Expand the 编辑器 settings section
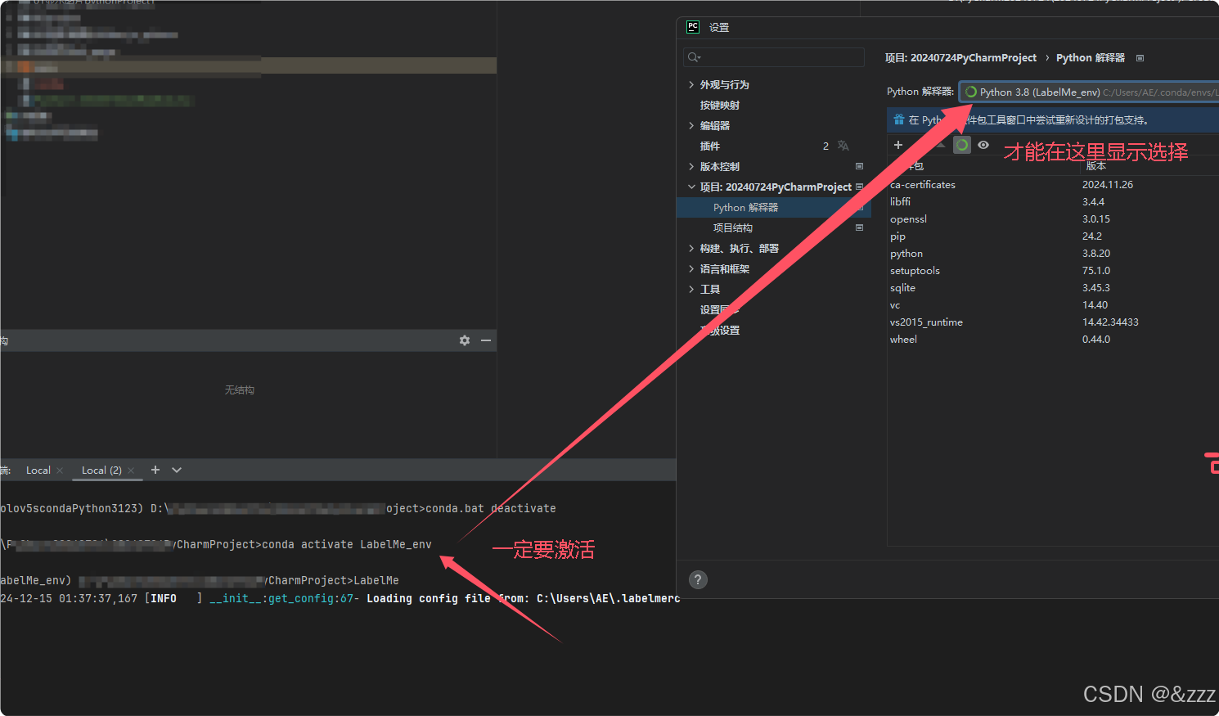 tap(691, 125)
